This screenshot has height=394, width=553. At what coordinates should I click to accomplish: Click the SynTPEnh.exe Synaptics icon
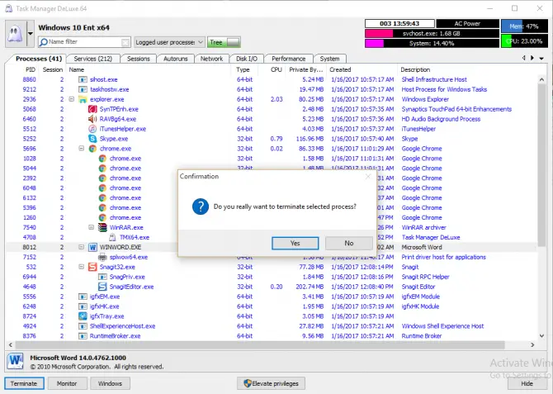coord(92,109)
